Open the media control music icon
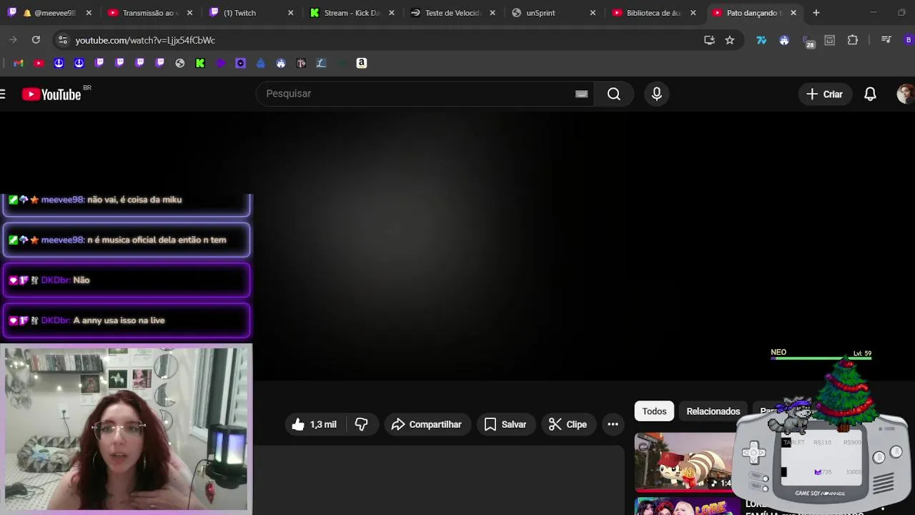This screenshot has width=915, height=515. (x=886, y=40)
